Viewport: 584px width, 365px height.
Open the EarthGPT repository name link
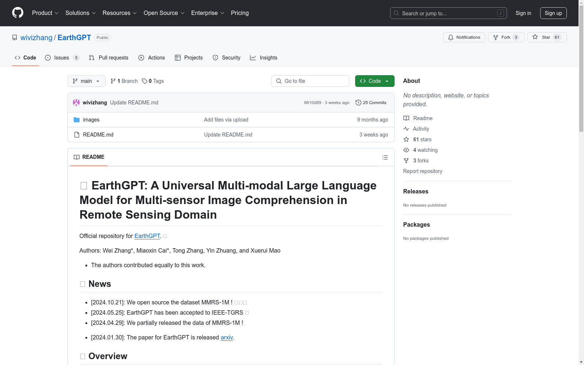point(74,38)
